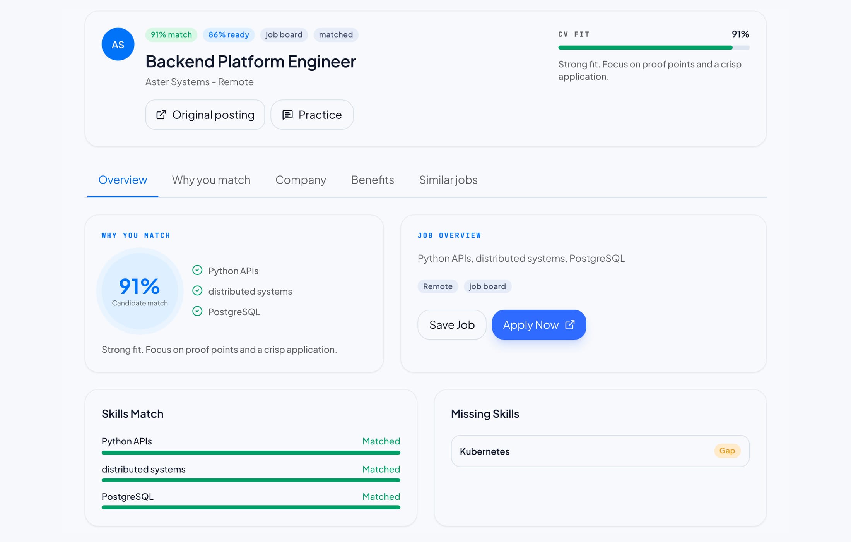Click the 91% match badge
The width and height of the screenshot is (851, 542).
(x=171, y=35)
